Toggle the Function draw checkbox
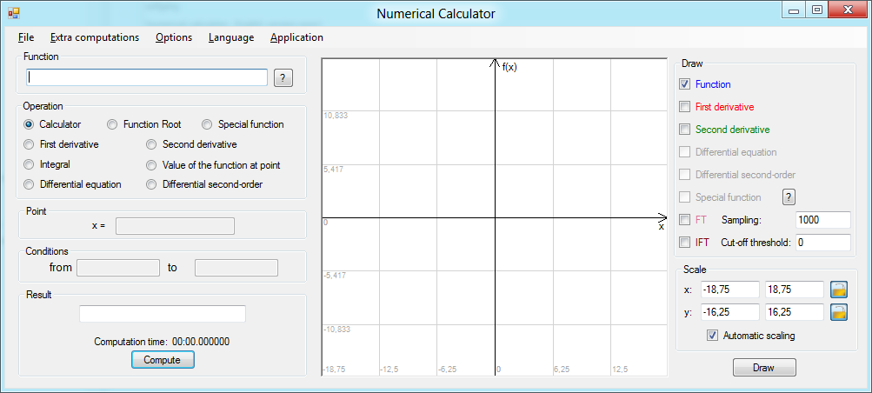This screenshot has width=872, height=393. [x=685, y=84]
